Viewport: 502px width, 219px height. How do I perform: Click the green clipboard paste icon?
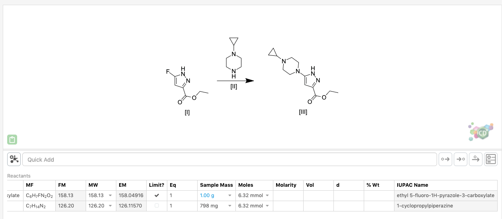pyautogui.click(x=12, y=140)
